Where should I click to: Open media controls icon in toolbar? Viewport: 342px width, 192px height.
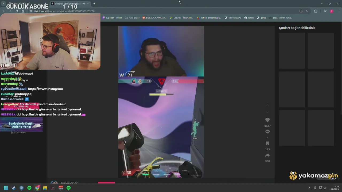(x=325, y=11)
